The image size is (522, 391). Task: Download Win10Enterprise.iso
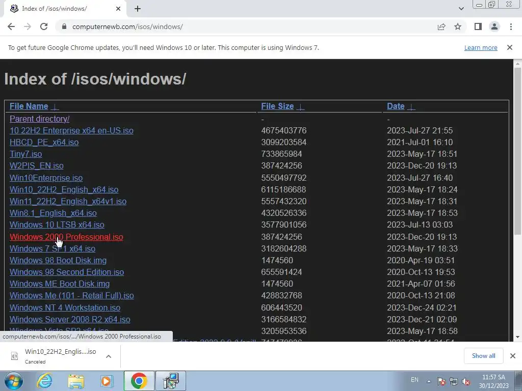tap(46, 178)
